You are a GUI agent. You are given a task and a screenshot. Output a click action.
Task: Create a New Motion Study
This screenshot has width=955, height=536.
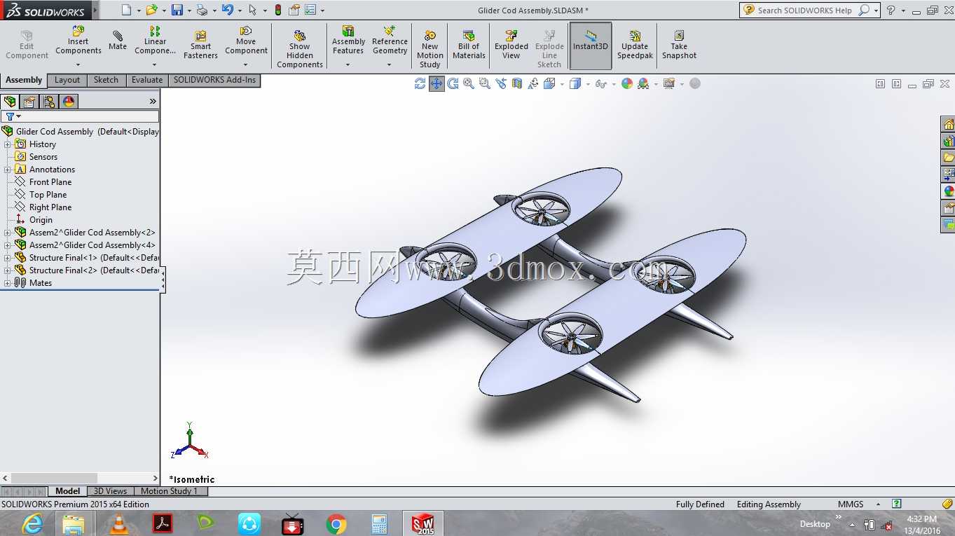coord(430,49)
